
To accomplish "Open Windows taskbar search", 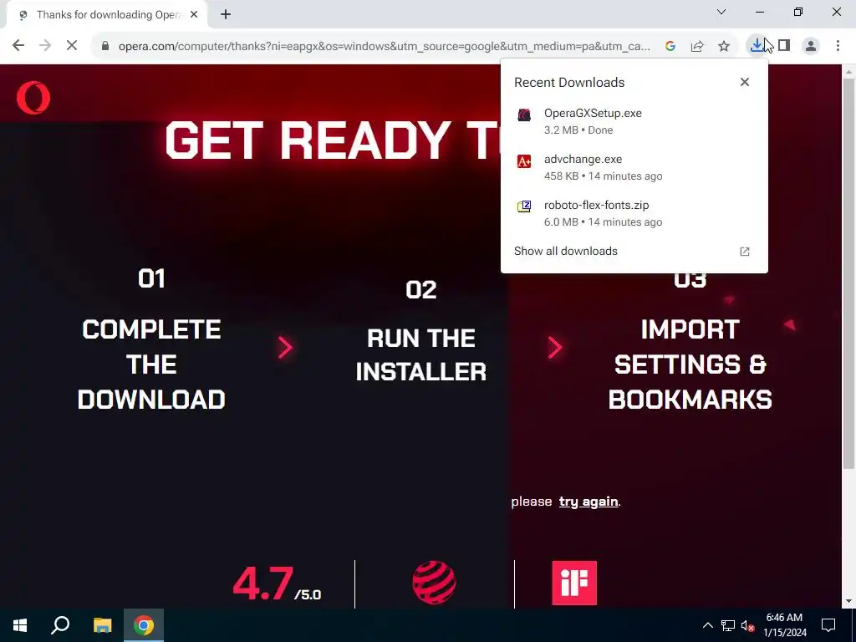I will coord(60,625).
